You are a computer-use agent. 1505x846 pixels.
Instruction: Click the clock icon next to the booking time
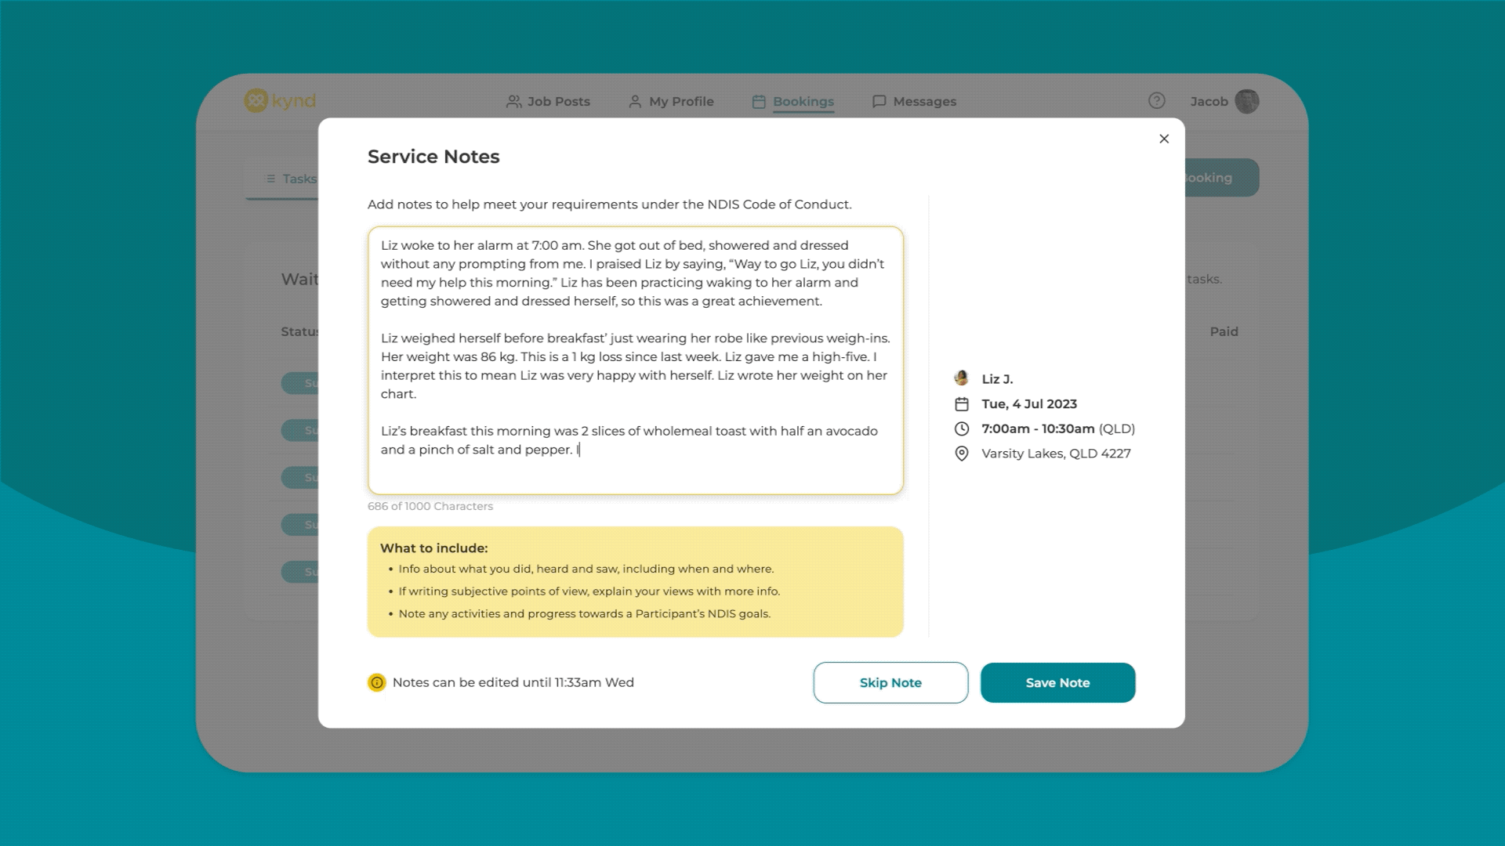(x=962, y=428)
